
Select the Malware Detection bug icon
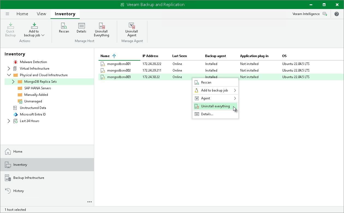[x=15, y=62]
